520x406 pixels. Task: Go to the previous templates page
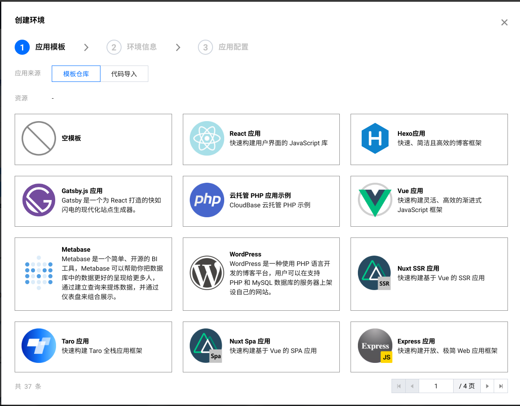coord(412,386)
